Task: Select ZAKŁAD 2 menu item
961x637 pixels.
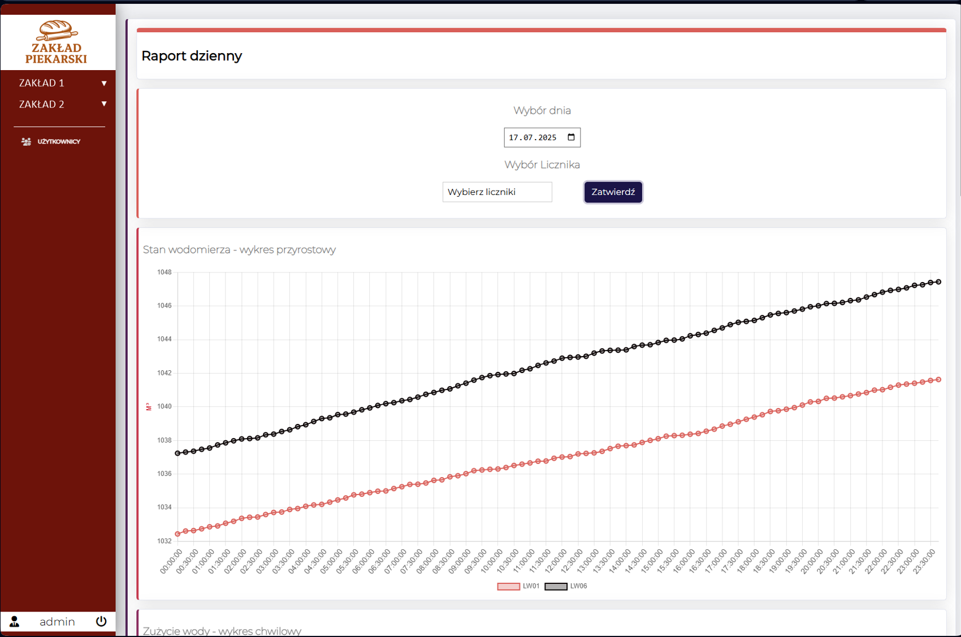Action: (x=42, y=105)
